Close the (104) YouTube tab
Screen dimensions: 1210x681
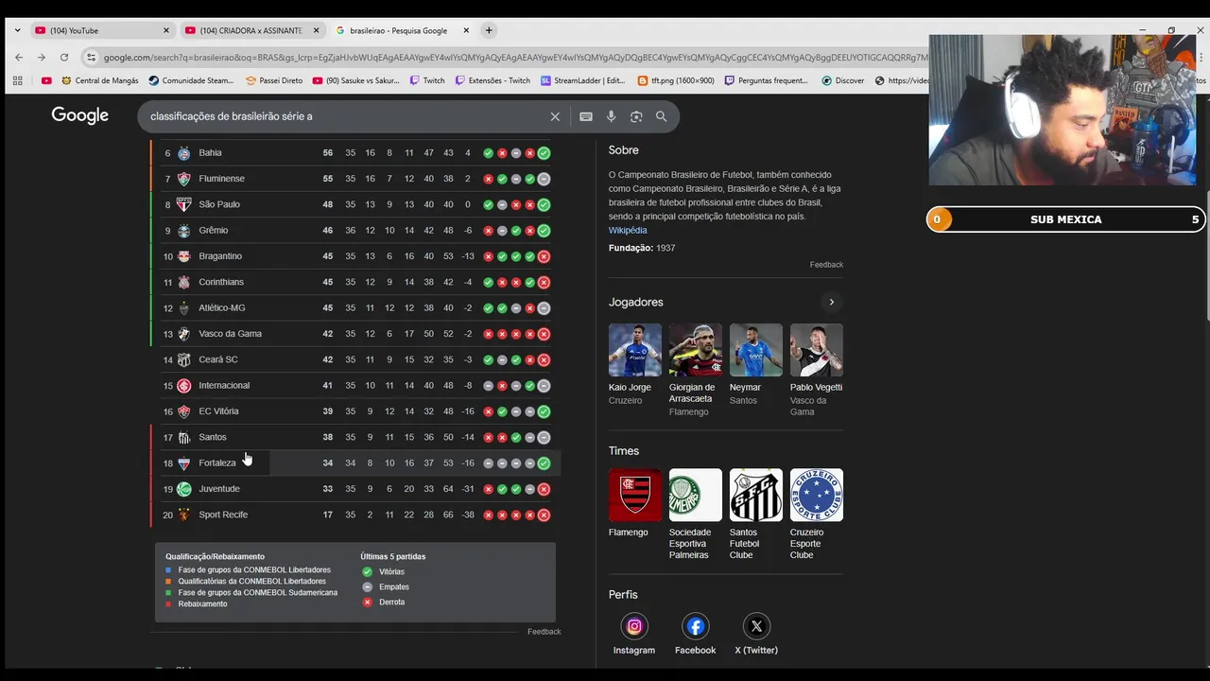coord(166,30)
